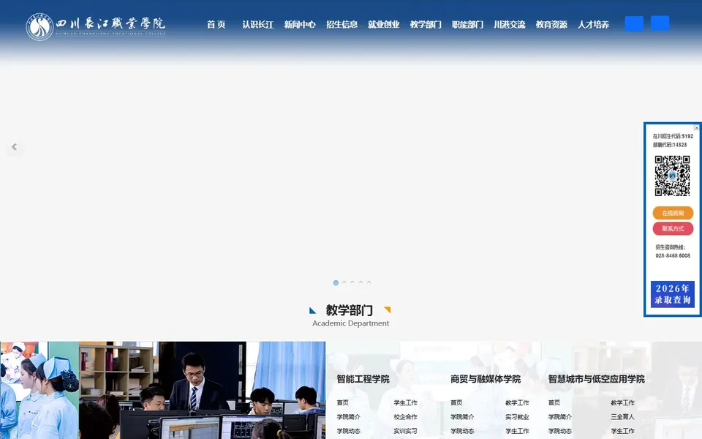Open 学院动态 under 商贸与融媒体学院
Image resolution: width=702 pixels, height=439 pixels.
pyautogui.click(x=462, y=431)
